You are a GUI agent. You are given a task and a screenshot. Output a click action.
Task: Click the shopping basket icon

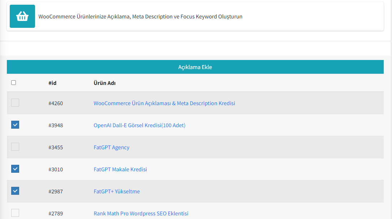tap(22, 16)
